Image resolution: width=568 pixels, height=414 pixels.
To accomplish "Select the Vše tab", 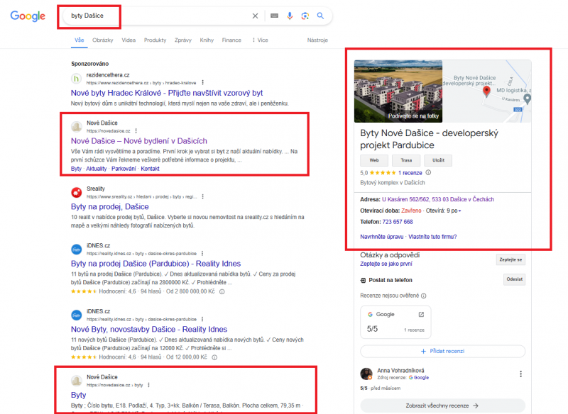I will (x=80, y=40).
